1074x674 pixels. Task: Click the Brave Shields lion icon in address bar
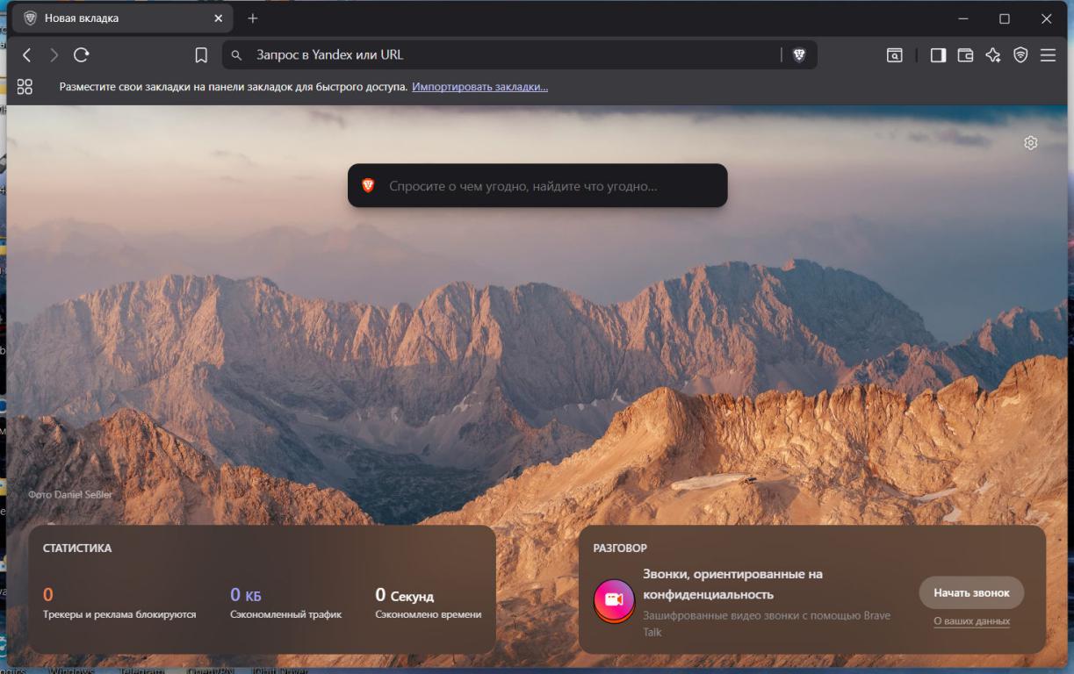tap(798, 55)
